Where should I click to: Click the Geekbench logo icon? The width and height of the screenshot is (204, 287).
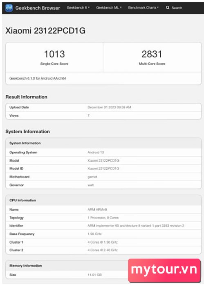9,8
